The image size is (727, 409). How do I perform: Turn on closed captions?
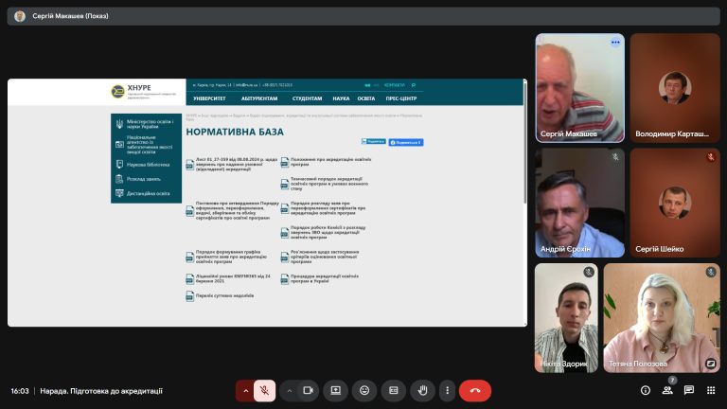[x=394, y=390]
